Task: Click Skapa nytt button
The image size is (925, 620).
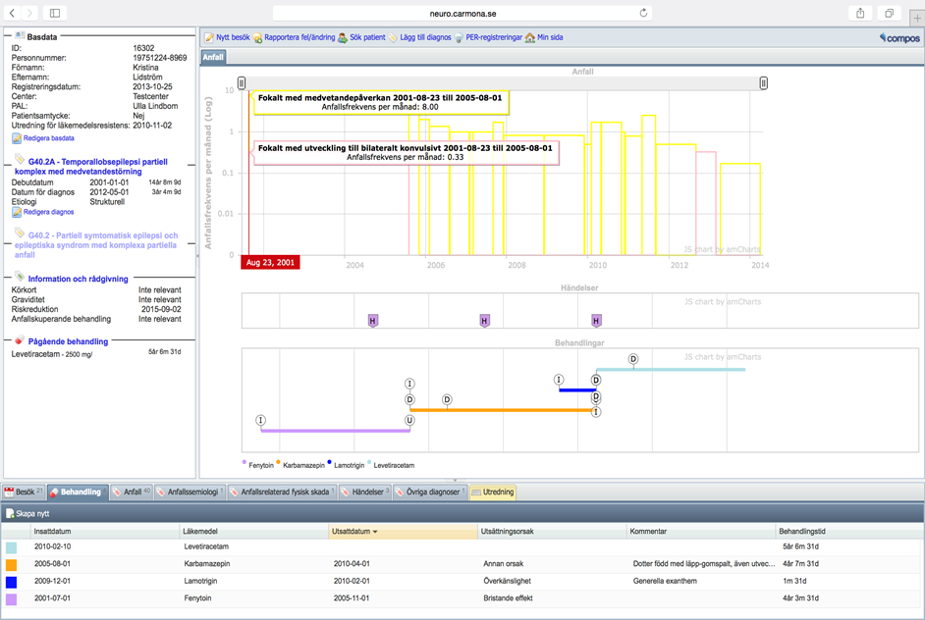Action: [27, 513]
